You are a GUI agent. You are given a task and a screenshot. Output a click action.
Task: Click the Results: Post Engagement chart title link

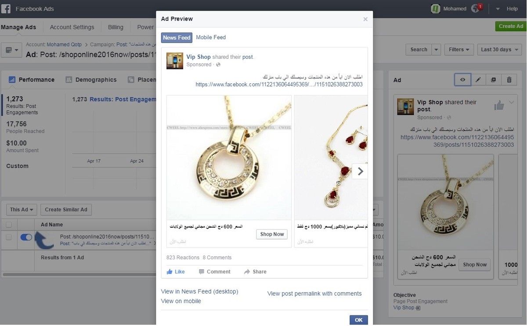click(123, 100)
